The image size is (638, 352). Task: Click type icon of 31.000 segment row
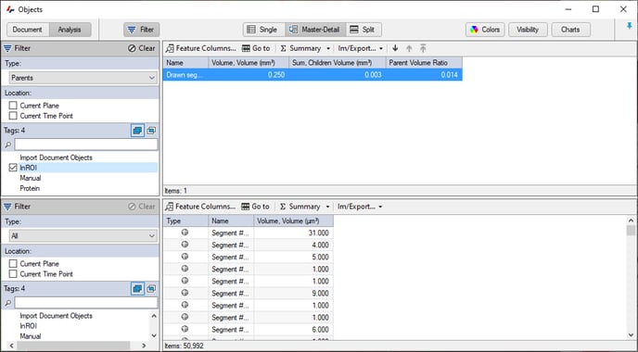point(185,233)
